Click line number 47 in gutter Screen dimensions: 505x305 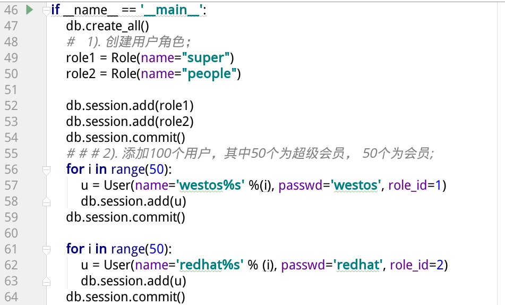pyautogui.click(x=11, y=26)
